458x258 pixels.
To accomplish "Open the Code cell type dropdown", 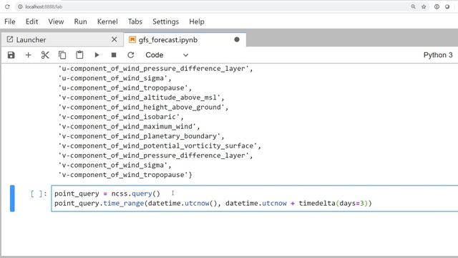I will (x=167, y=55).
